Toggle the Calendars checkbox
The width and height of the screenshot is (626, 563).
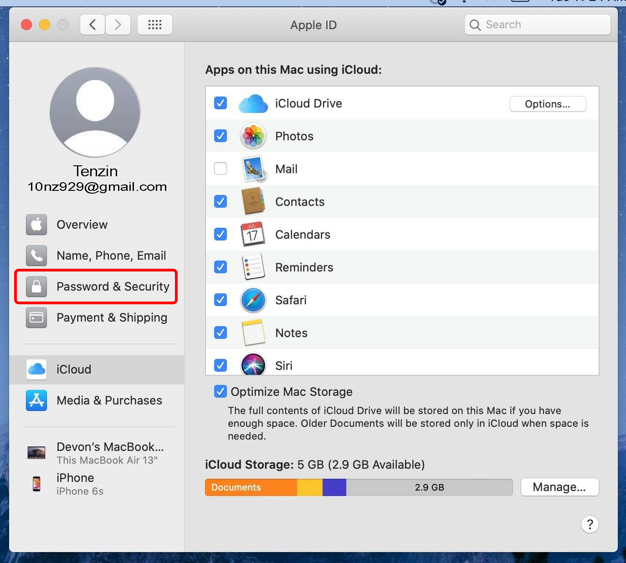point(221,234)
